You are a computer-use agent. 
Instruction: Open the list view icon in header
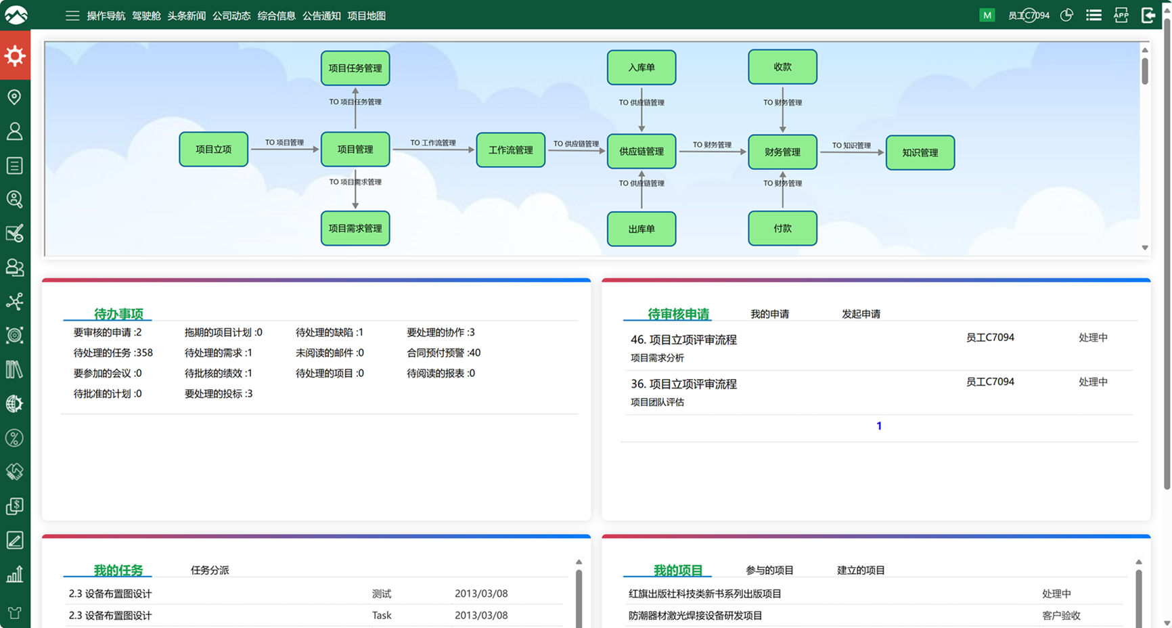pyautogui.click(x=1094, y=16)
